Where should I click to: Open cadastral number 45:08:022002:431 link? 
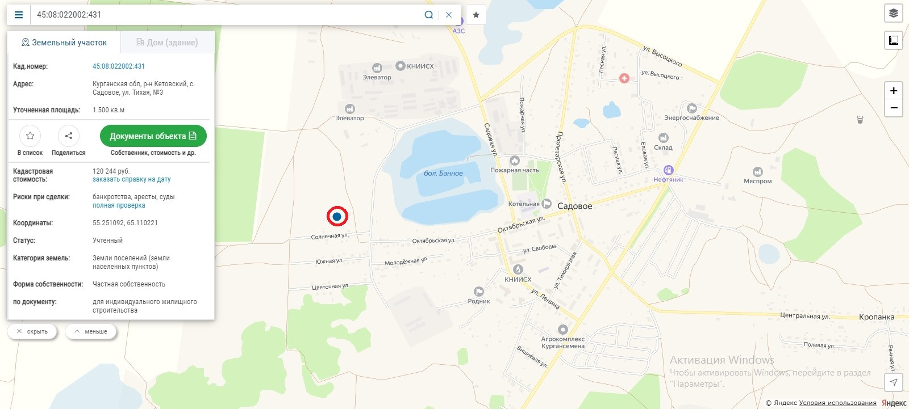[x=119, y=66]
